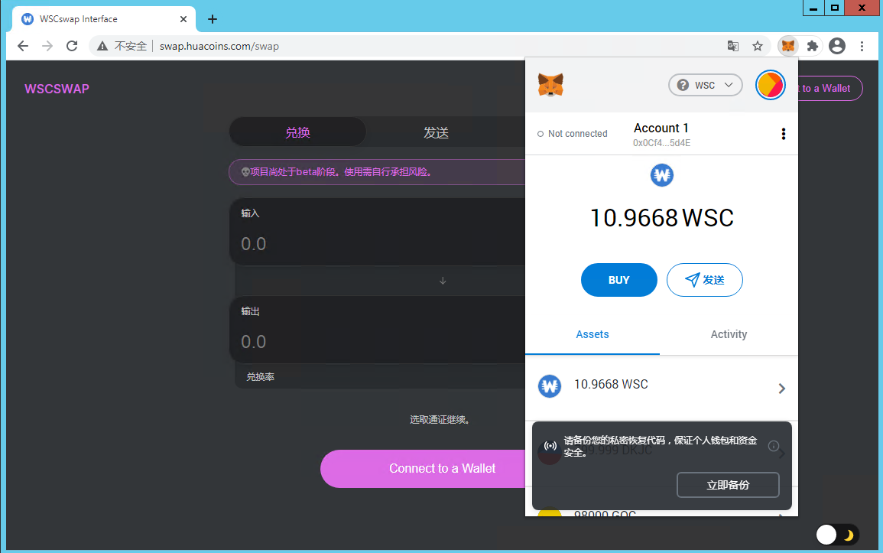This screenshot has width=883, height=553.
Task: Open Account 1 options three-dot menu
Action: pos(784,133)
